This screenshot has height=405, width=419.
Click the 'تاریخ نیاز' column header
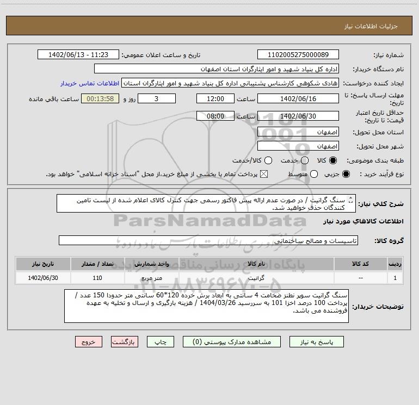pyautogui.click(x=43, y=264)
